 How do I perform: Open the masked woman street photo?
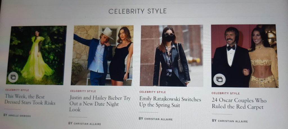pos(172,56)
